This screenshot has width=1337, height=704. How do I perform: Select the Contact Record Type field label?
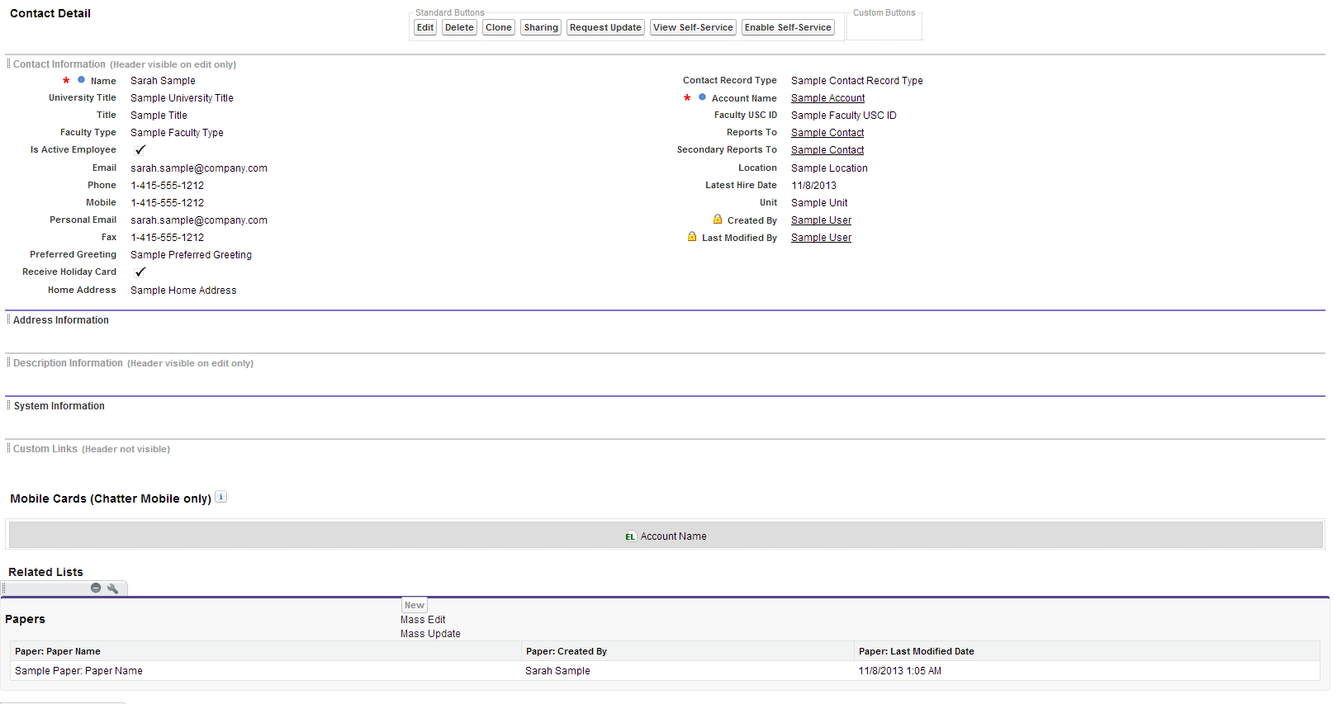730,80
